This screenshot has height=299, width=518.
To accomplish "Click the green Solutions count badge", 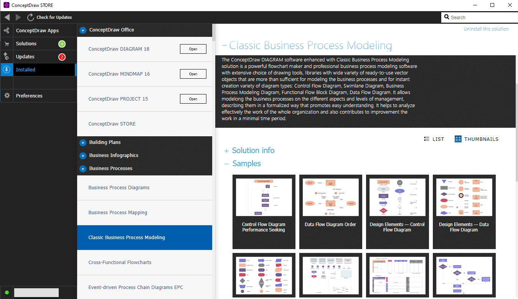I will [x=62, y=44].
